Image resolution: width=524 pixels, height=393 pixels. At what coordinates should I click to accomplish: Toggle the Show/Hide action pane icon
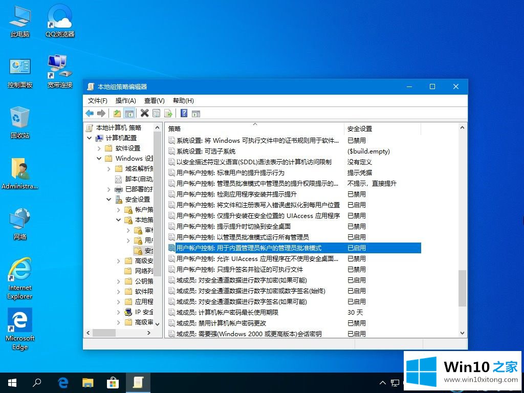[x=196, y=113]
